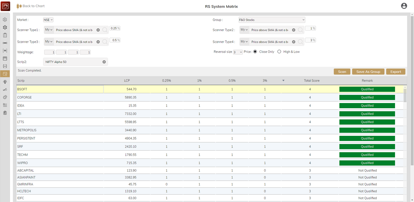This screenshot has width=414, height=202.
Task: Click the fourth Weightage input box
Action: coord(85,52)
